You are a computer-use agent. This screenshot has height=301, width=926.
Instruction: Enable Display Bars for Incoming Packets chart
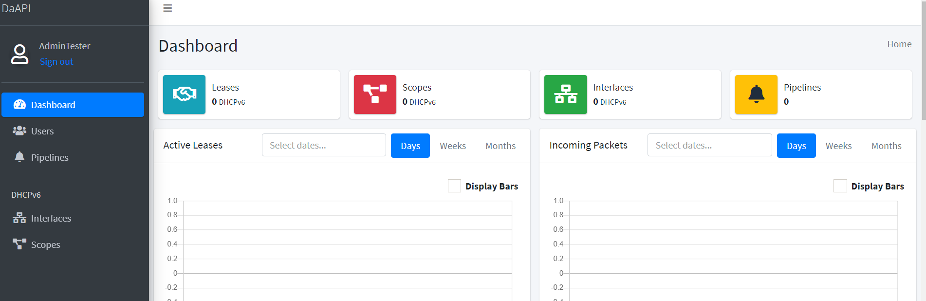(840, 186)
